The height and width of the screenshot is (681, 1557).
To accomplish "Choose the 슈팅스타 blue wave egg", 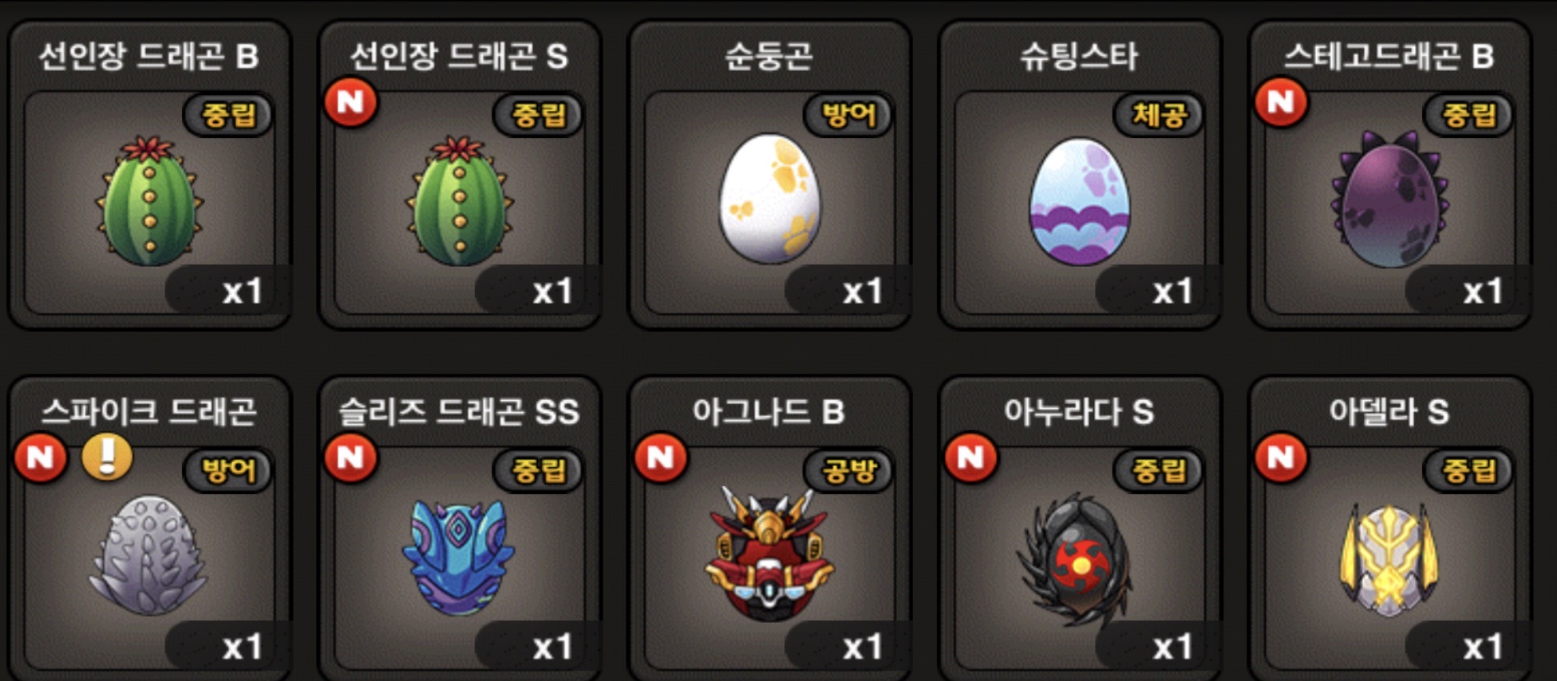I will [x=1079, y=201].
